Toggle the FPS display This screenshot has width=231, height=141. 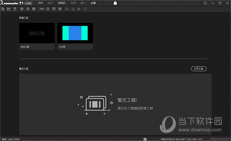pyautogui.click(x=42, y=9)
